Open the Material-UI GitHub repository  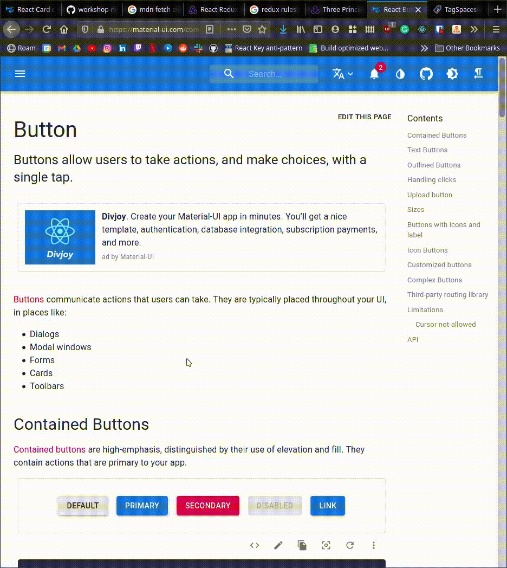coord(426,74)
